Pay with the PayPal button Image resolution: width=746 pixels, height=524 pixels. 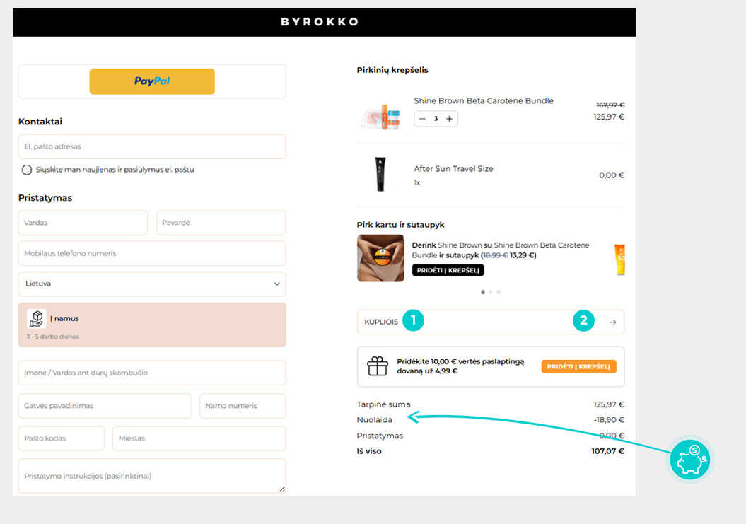(x=152, y=81)
